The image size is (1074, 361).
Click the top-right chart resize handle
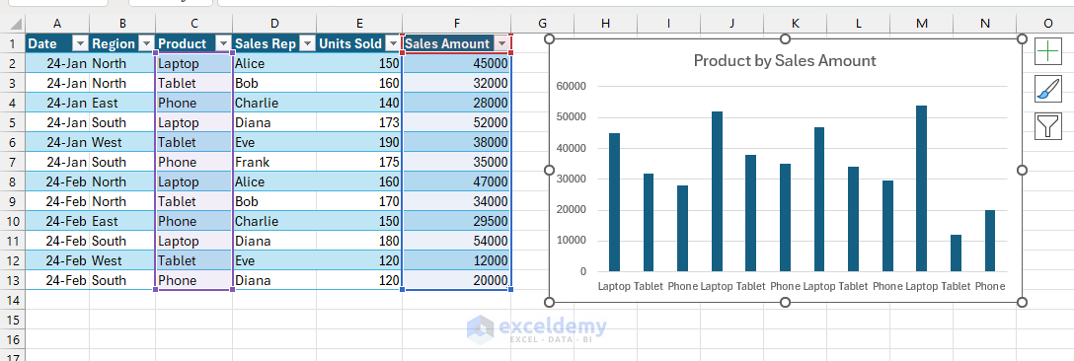[x=1022, y=39]
